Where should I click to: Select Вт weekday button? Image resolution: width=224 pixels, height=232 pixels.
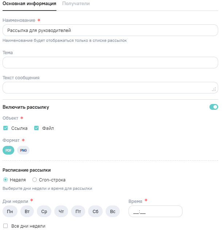click(27, 211)
